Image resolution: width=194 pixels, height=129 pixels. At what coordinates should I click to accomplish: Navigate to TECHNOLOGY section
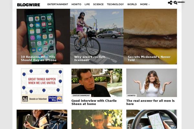tap(115, 4)
